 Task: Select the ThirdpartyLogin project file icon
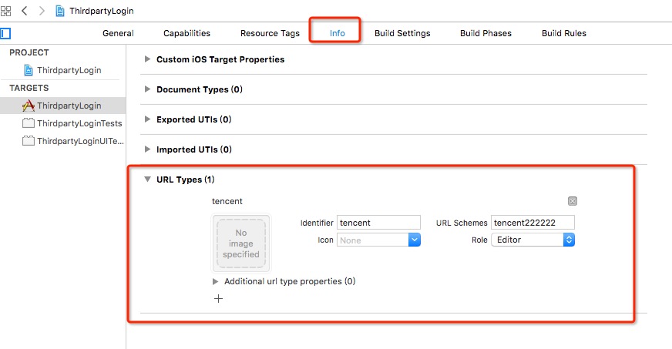point(29,70)
